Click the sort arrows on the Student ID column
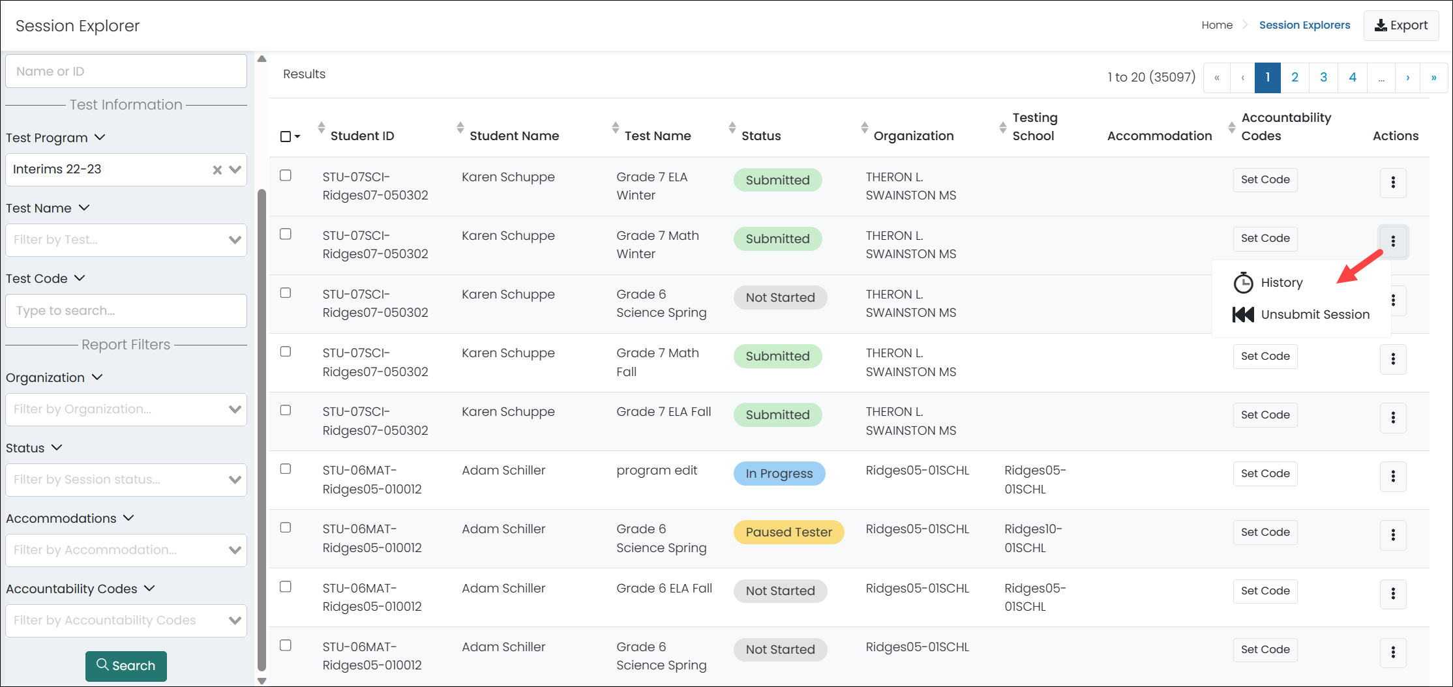This screenshot has height=687, width=1453. pos(322,128)
